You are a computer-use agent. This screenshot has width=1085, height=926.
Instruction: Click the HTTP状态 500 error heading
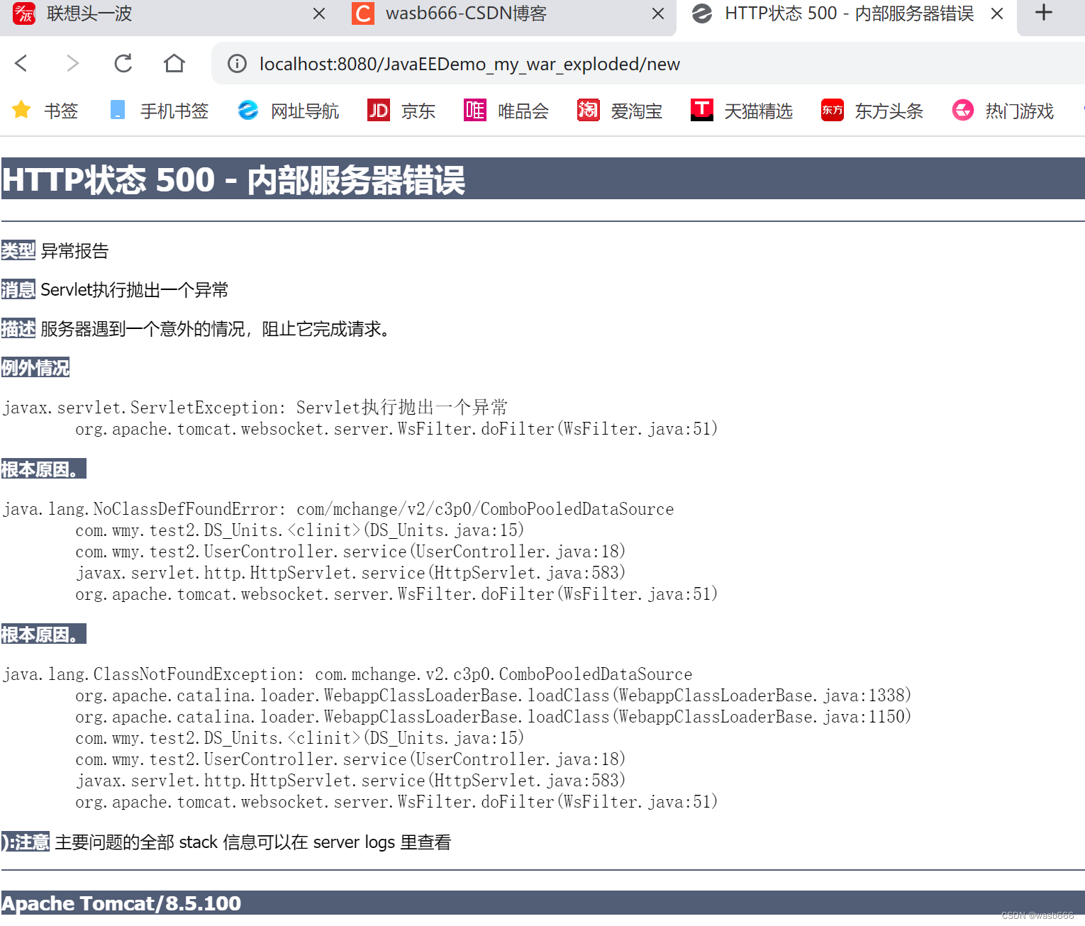(x=233, y=179)
